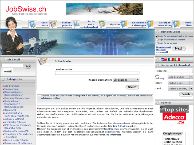The image size is (194, 145).
Task: Select Login für Lebenslauf Inhaber option
Action: [x=157, y=40]
